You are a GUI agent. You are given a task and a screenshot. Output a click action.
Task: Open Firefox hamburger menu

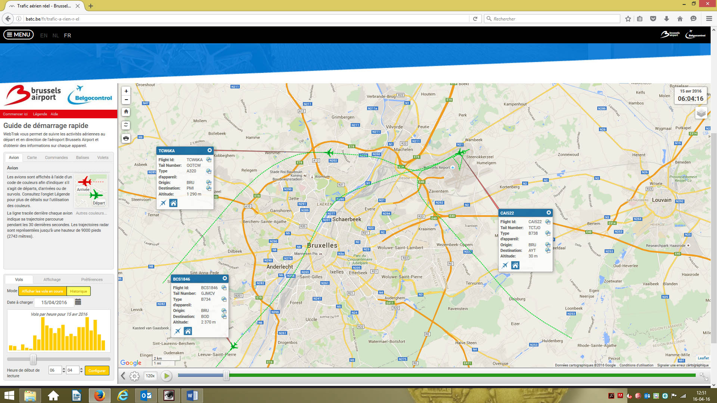click(x=709, y=19)
